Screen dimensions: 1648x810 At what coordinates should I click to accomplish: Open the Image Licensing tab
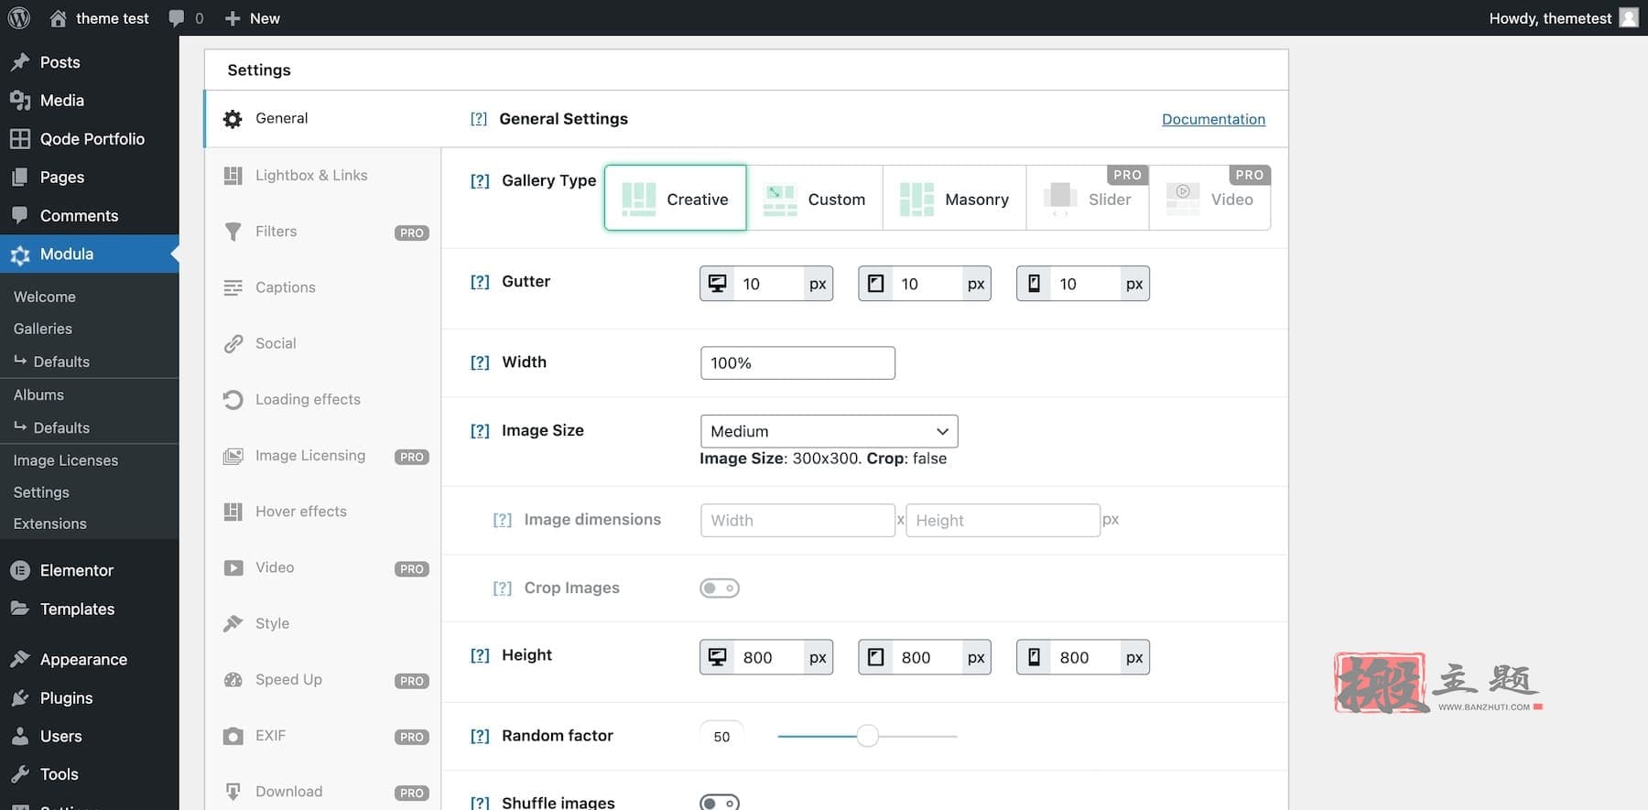323,456
